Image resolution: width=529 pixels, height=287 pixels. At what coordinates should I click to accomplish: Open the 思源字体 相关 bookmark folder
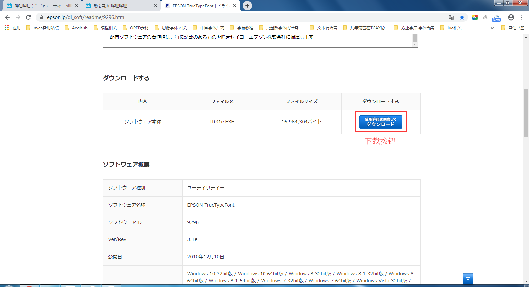point(171,28)
